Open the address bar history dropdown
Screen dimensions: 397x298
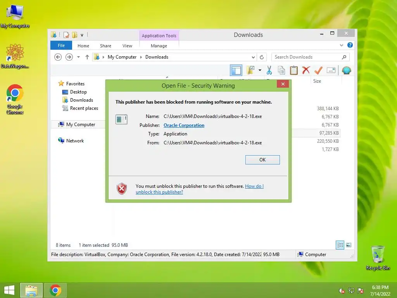(x=253, y=57)
